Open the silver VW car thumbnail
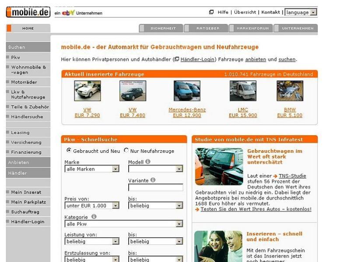 tap(87, 91)
